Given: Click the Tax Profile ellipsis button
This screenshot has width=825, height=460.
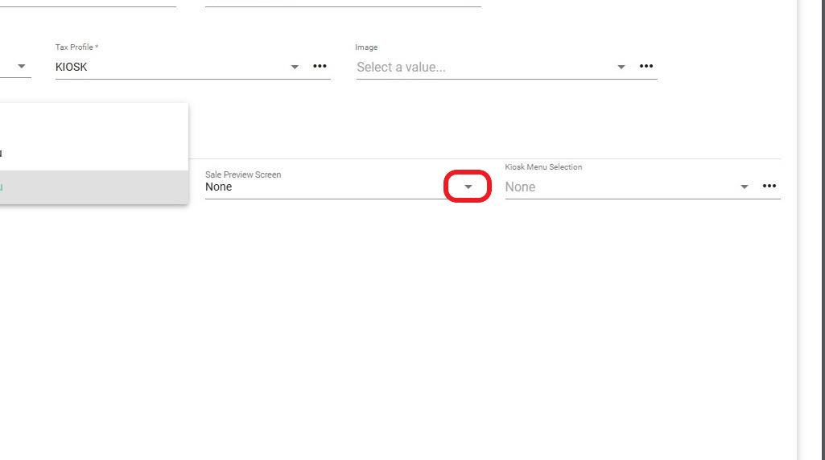Looking at the screenshot, I should (x=320, y=66).
